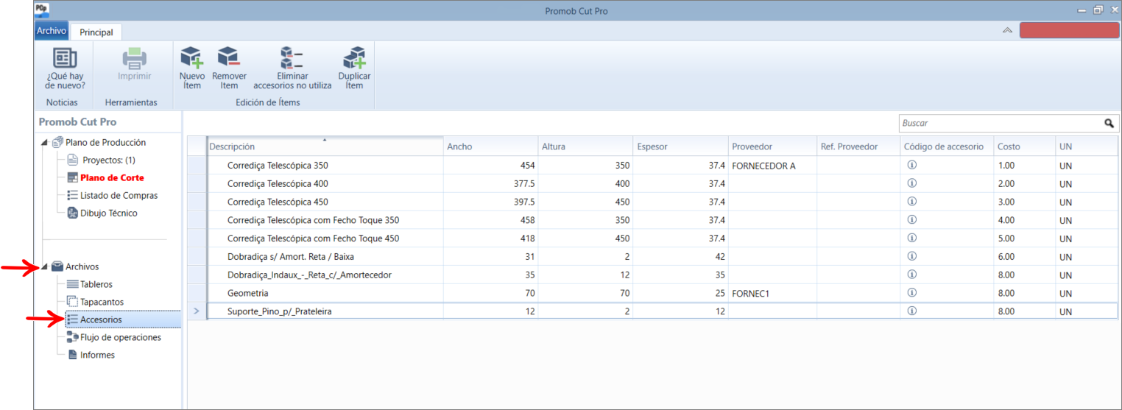Open Listado de Compras
Image resolution: width=1122 pixels, height=410 pixels.
[x=119, y=195]
